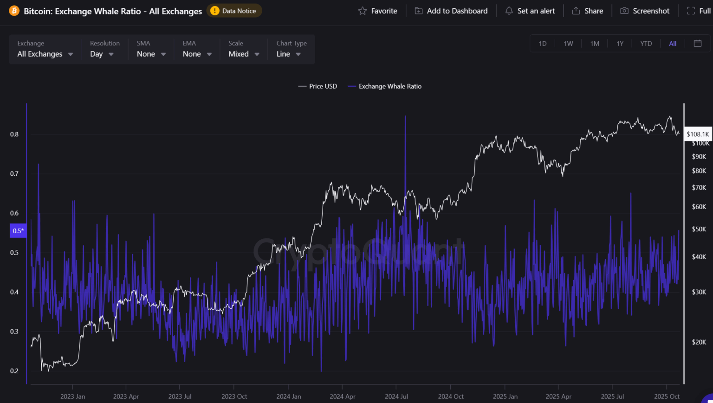Viewport: 713px width, 403px height.
Task: Enter Fullscreen mode using the expand icon
Action: [x=691, y=11]
